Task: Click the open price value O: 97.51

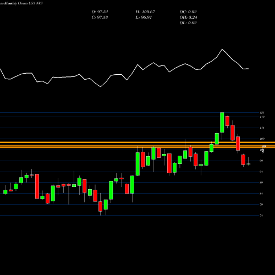Action: point(100,12)
